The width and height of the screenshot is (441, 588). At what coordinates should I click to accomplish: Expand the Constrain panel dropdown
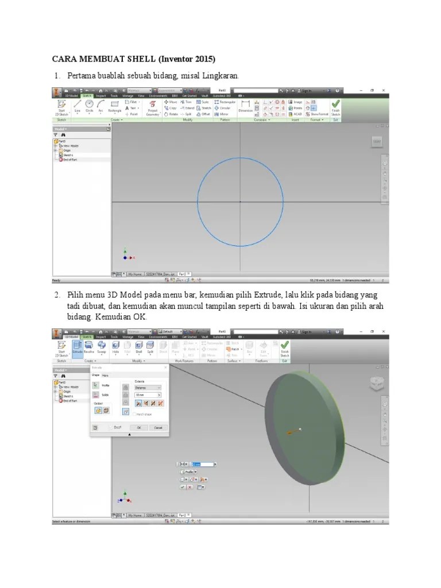[262, 120]
